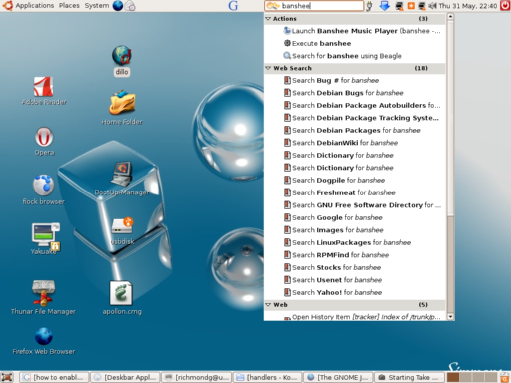Select Search Freshmeat for banshee
511x383 pixels.
[x=355, y=192]
